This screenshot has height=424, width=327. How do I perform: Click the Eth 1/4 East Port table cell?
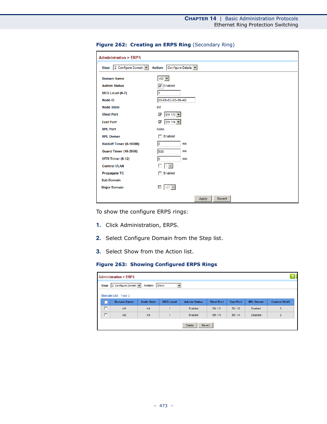pos(236,315)
